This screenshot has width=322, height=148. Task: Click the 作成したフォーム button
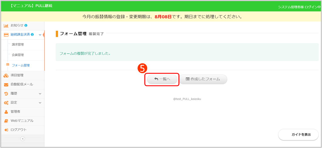(x=203, y=79)
